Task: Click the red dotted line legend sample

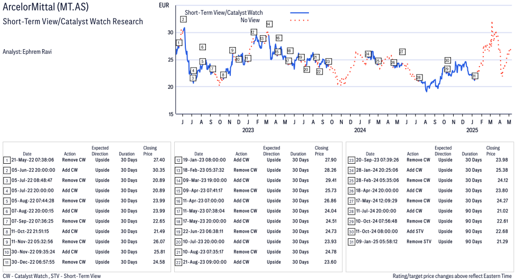Action: point(299,21)
